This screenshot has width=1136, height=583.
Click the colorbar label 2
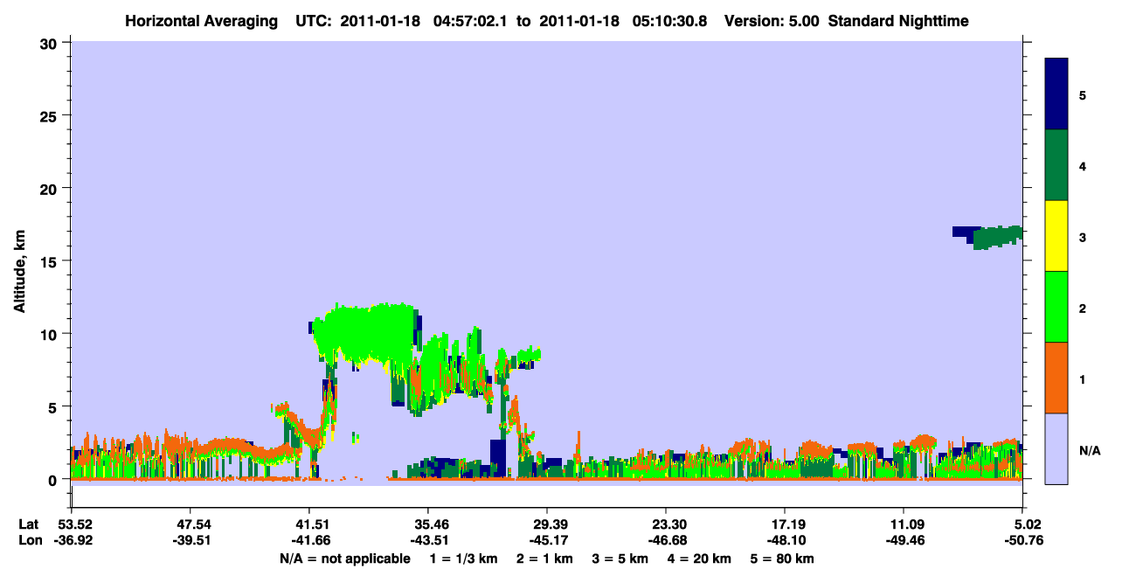click(1083, 308)
